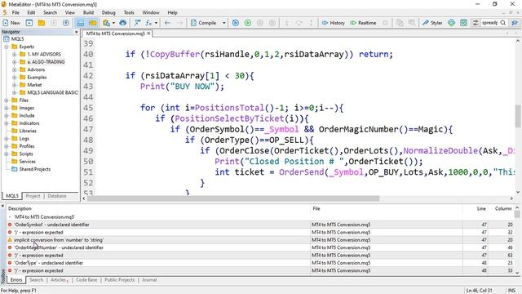The width and height of the screenshot is (522, 294).
Task: Navigate back with left arrow
Action: [167, 23]
